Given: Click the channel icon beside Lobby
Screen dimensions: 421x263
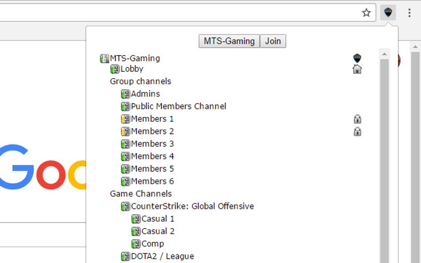Looking at the screenshot, I should (114, 69).
